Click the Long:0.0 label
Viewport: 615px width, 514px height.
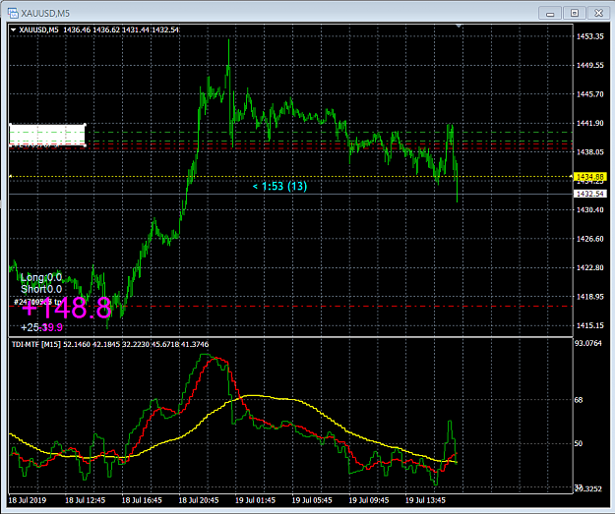[x=41, y=277]
